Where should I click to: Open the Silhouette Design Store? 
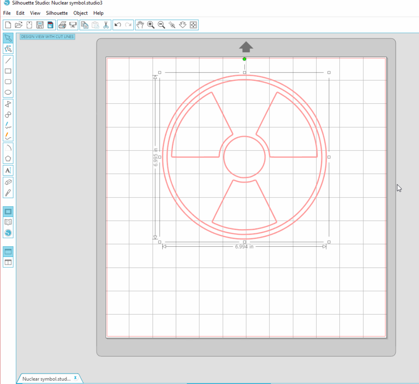coord(8,233)
